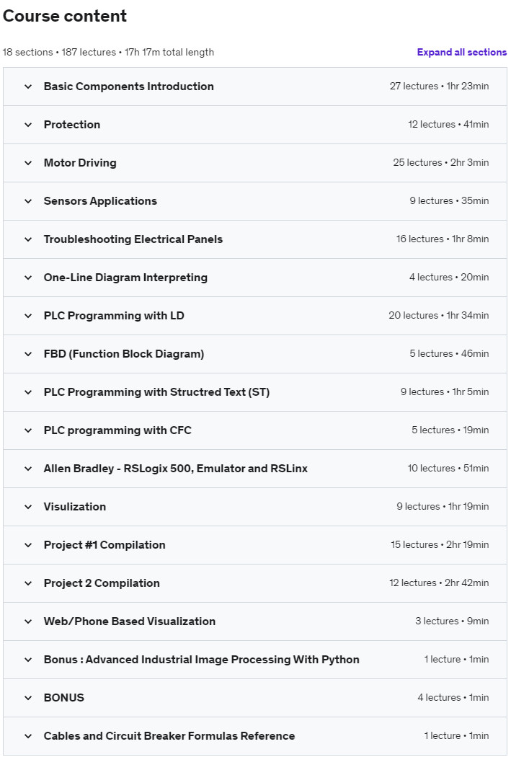This screenshot has height=757, width=511.
Task: Toggle the PLC Programming with LD arrow
Action: pos(28,316)
